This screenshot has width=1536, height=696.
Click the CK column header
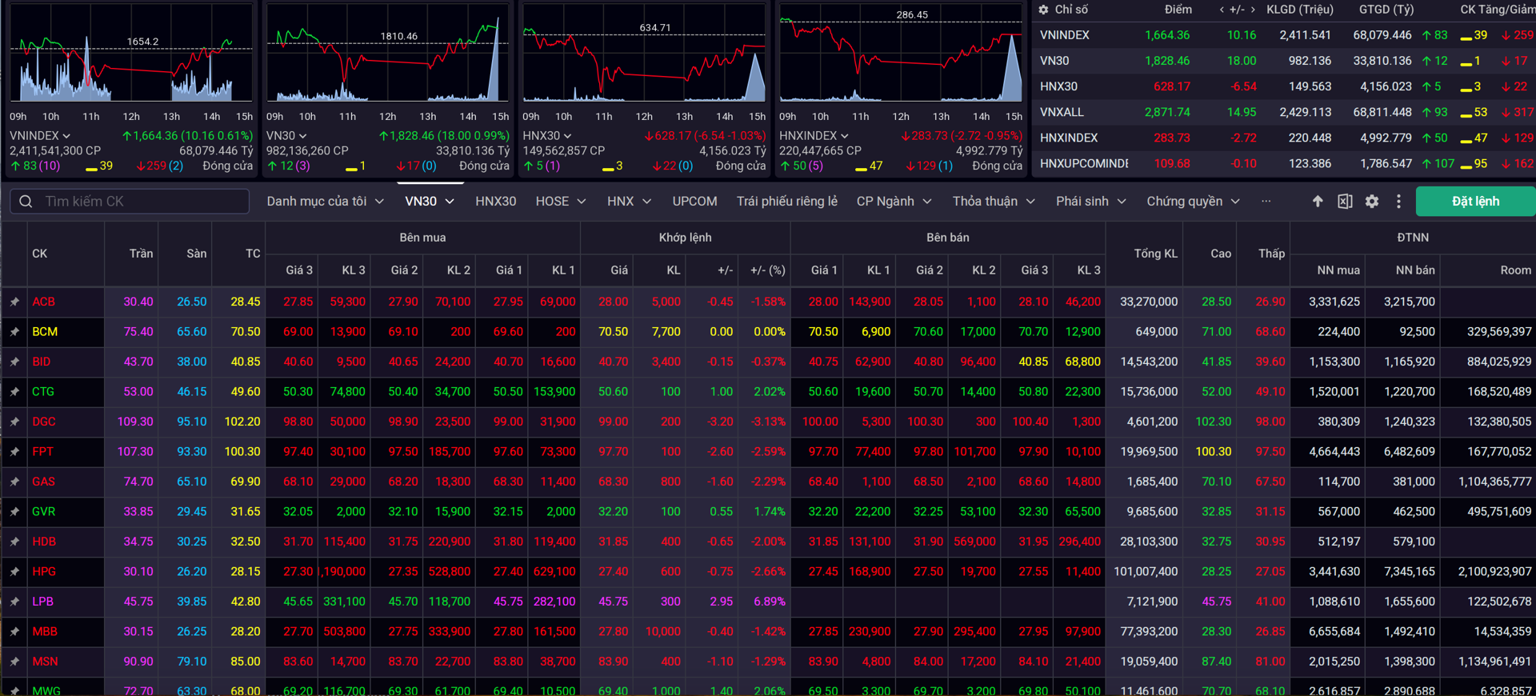tap(40, 254)
